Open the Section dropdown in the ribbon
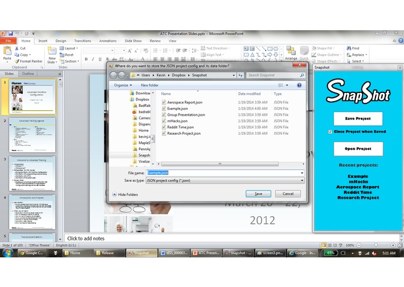Viewport: 404px width, 287px height. pyautogui.click(x=69, y=61)
